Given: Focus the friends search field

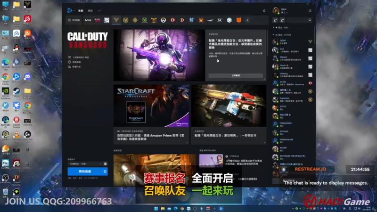Looking at the screenshot, I should [300, 20].
